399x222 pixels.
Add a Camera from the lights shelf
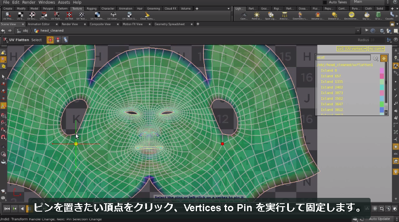(x=244, y=16)
